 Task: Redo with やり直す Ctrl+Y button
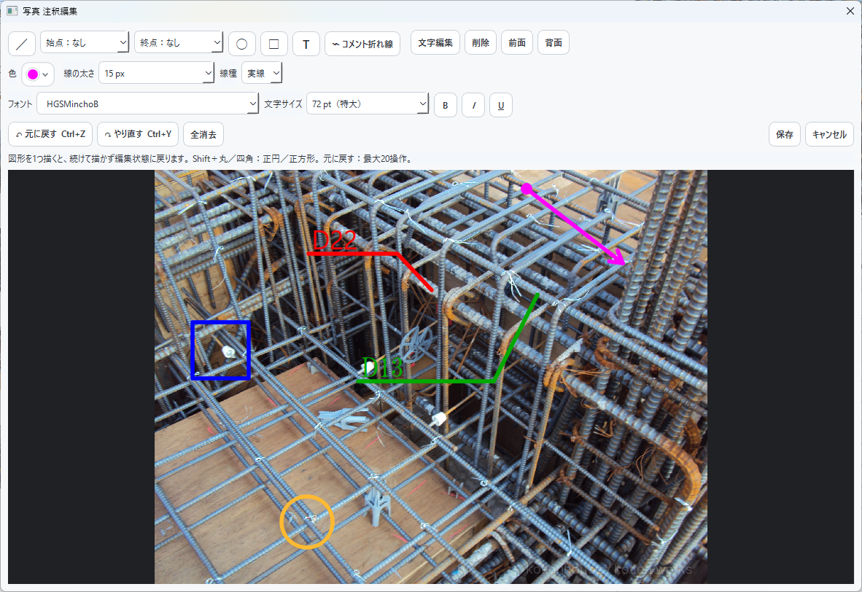pos(137,134)
